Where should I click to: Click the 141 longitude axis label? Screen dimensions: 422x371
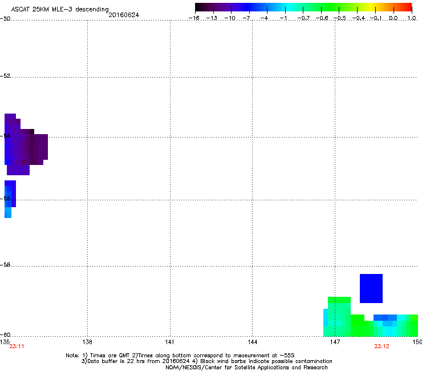(169, 342)
